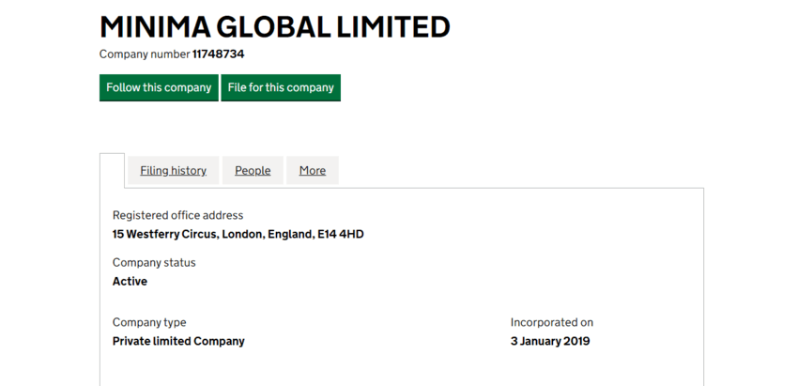The image size is (798, 386).
Task: Click the word MINIMA in the heading
Action: [155, 27]
